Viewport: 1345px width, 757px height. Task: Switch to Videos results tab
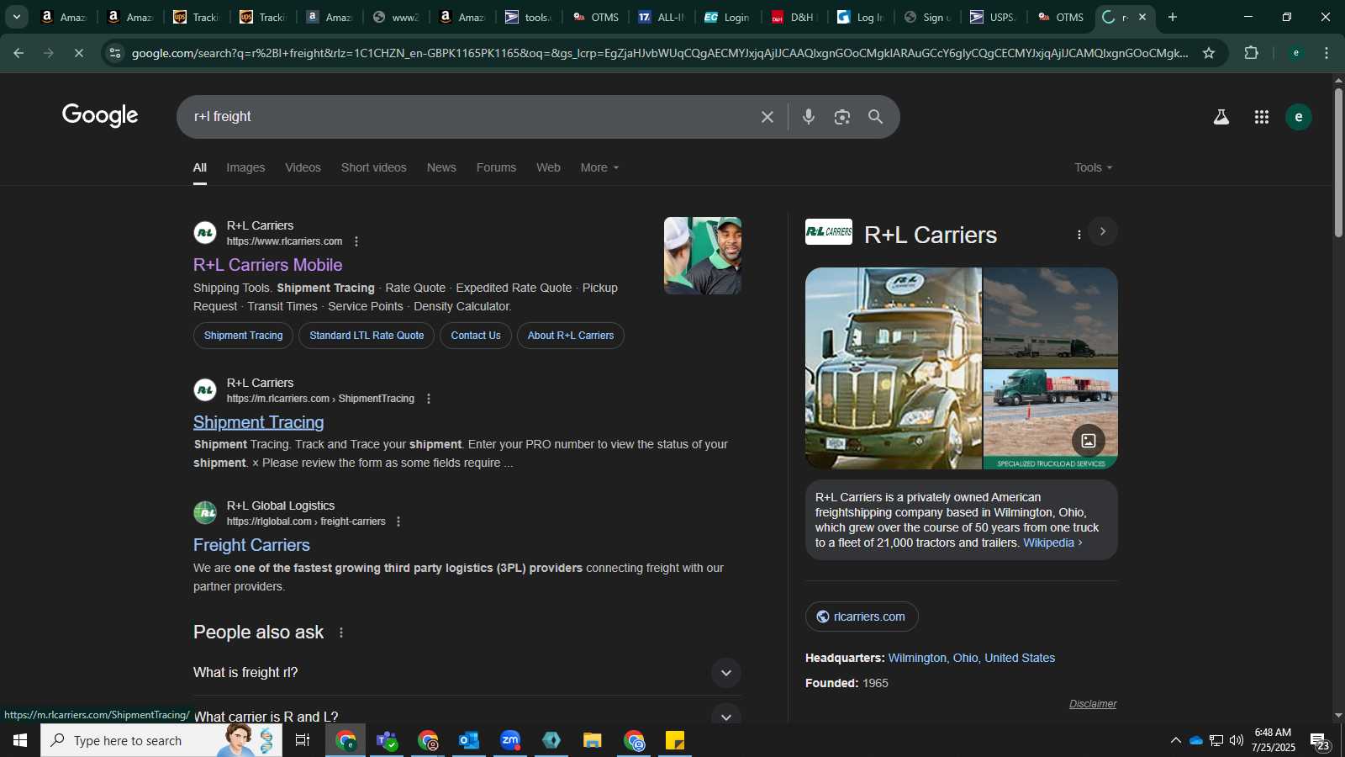pyautogui.click(x=303, y=167)
